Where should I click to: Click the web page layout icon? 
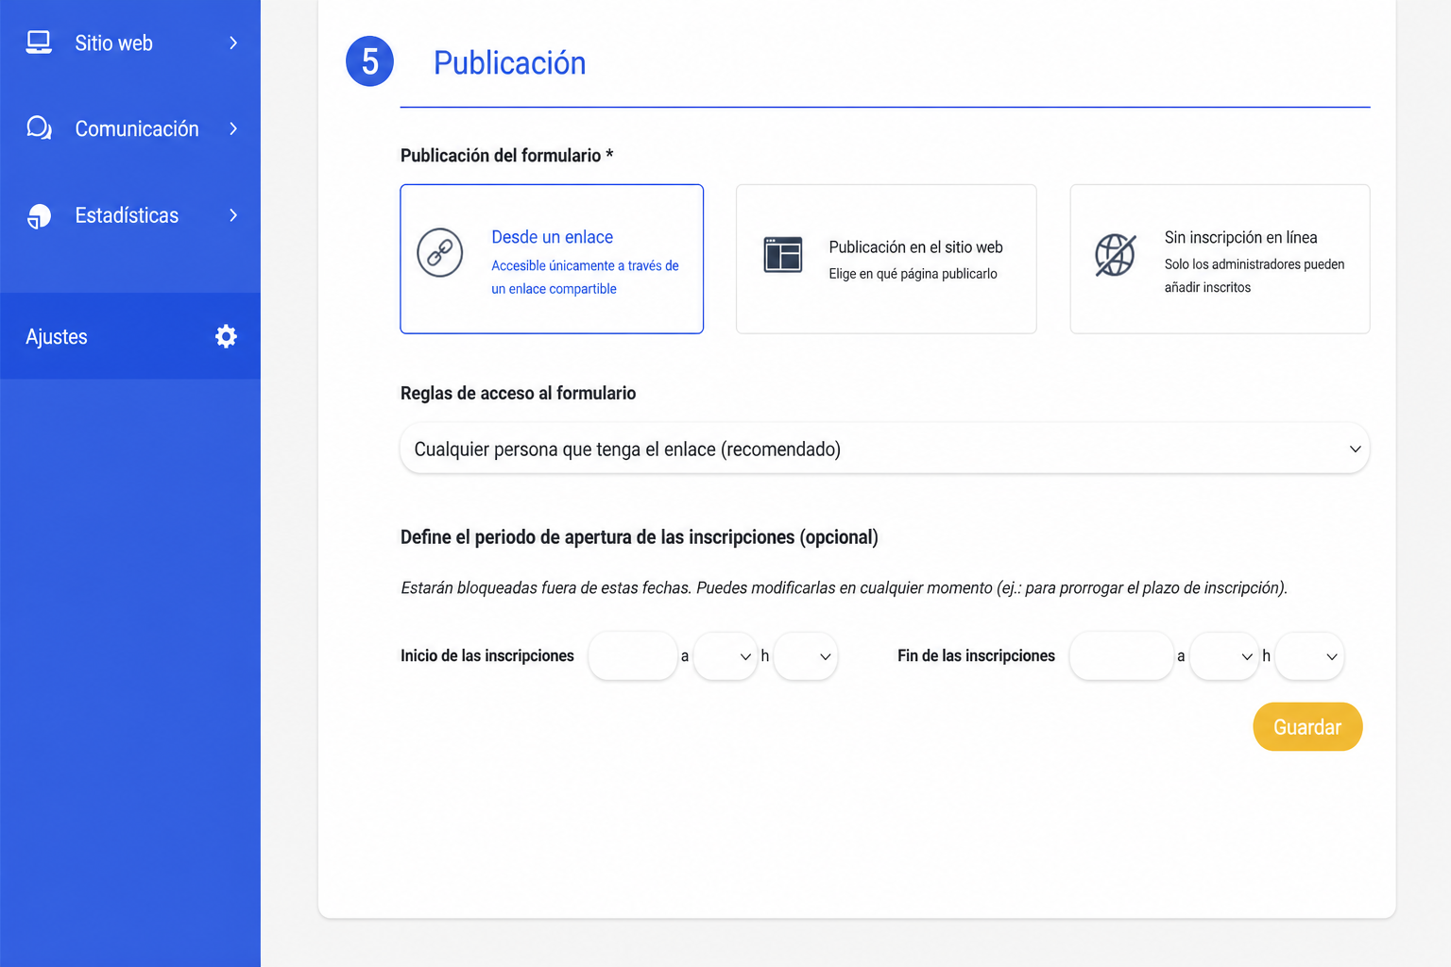point(783,255)
